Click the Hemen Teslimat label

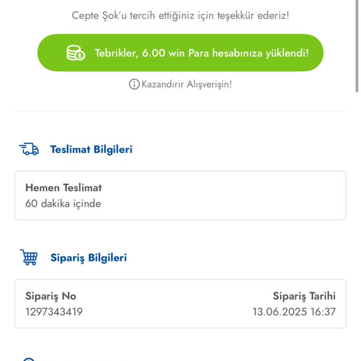(x=63, y=188)
